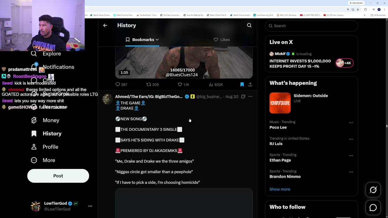Click the Post button
The height and width of the screenshot is (218, 388).
click(x=58, y=176)
